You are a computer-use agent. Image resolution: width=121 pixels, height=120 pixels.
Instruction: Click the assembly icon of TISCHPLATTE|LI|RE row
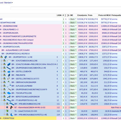click(x=4, y=93)
